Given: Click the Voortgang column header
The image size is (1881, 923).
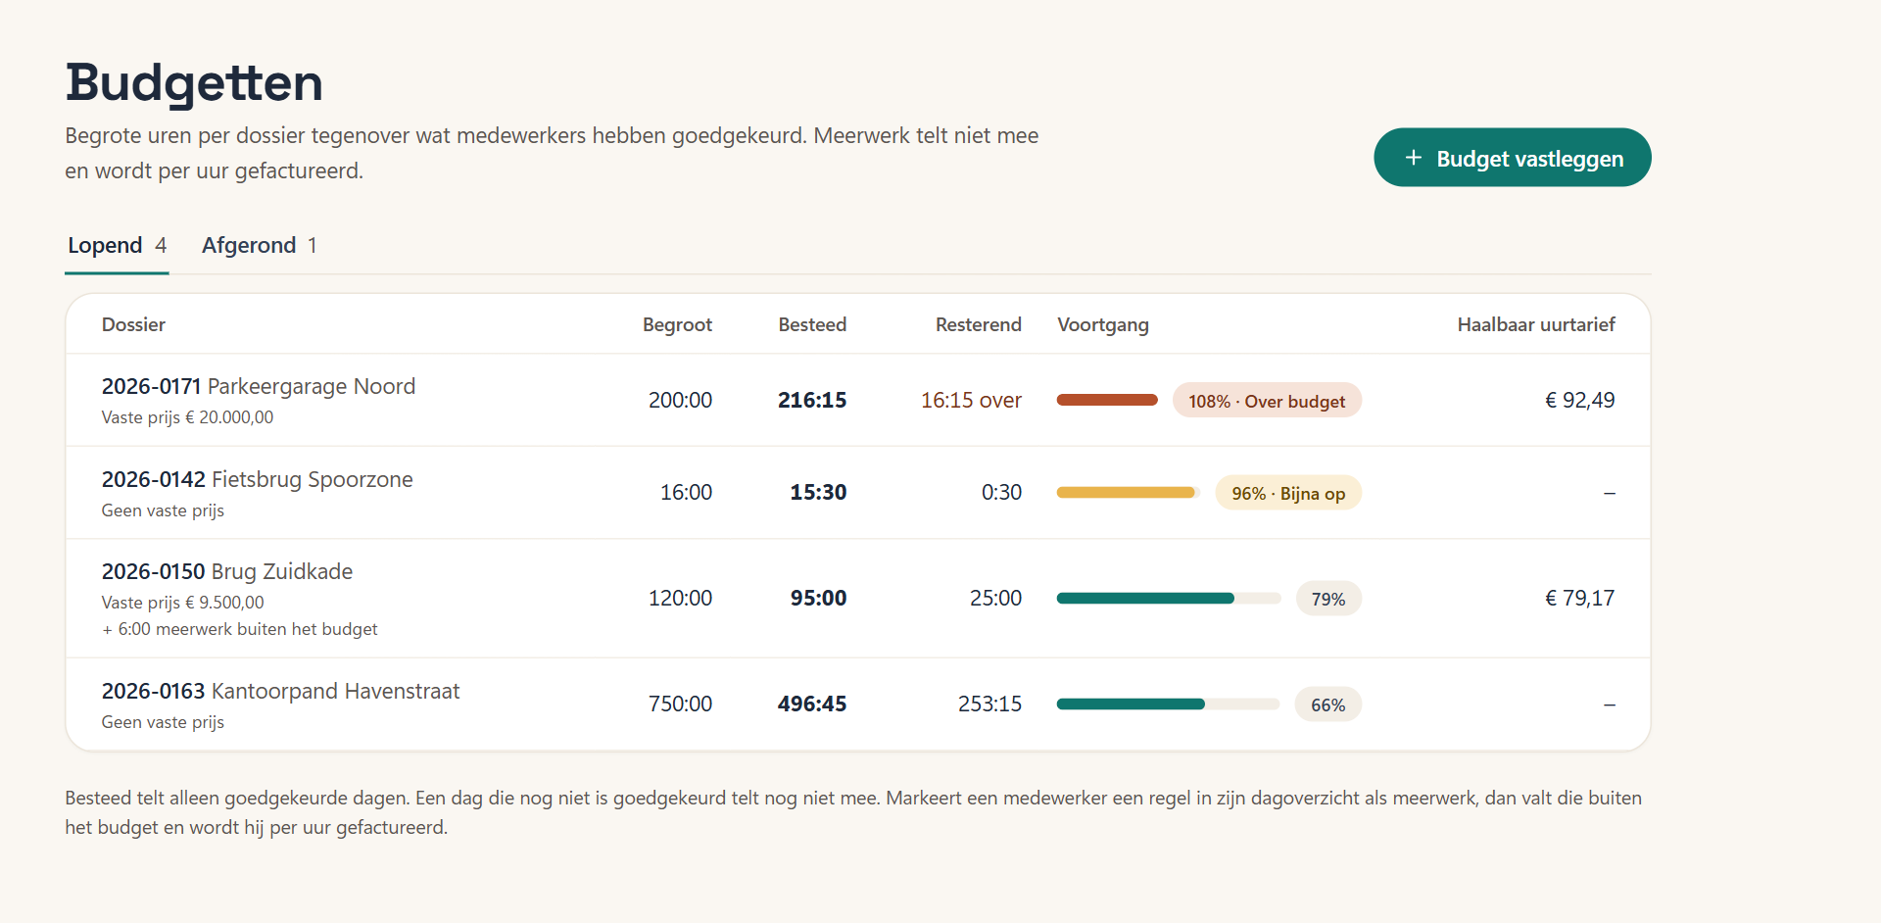Looking at the screenshot, I should click(x=1103, y=324).
